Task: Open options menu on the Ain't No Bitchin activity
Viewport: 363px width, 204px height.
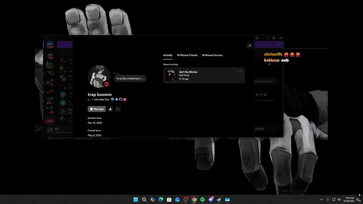Action: [240, 71]
